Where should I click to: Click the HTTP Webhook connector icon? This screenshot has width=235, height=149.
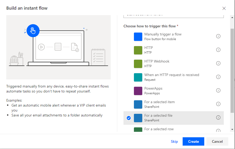point(138,64)
